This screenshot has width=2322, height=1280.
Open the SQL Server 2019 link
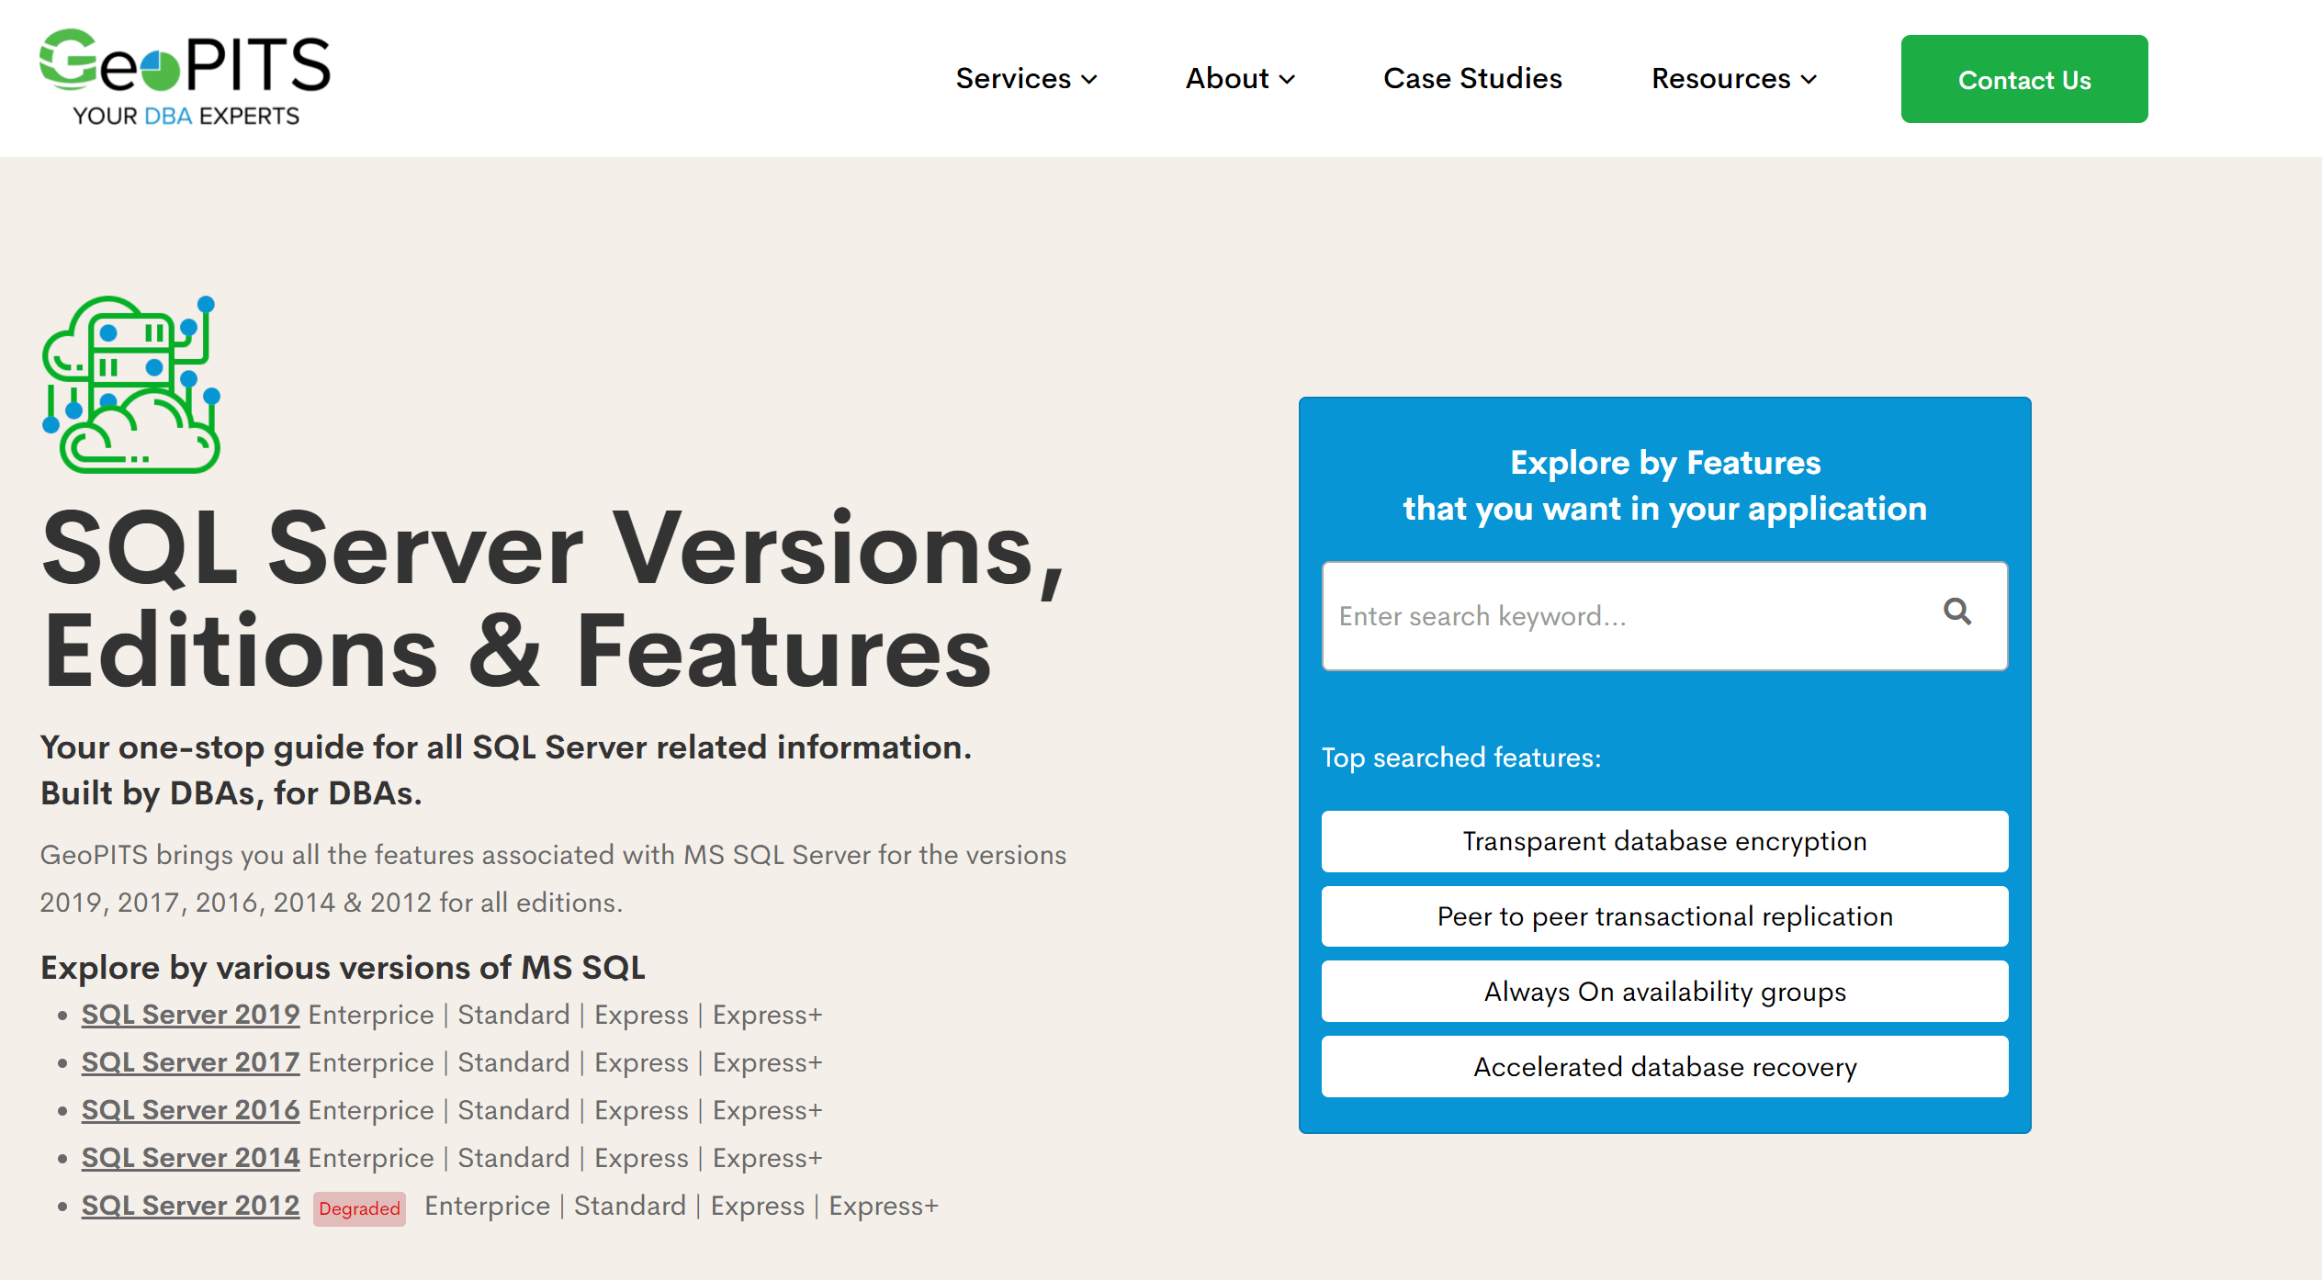pos(190,1015)
